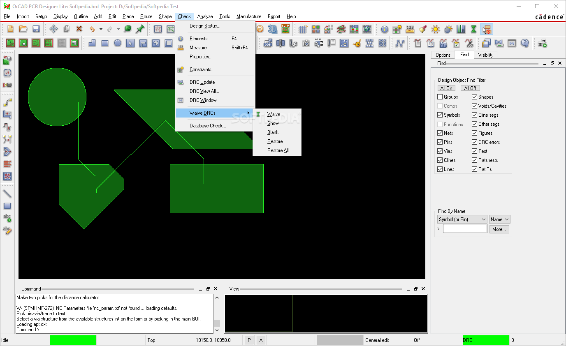566x346 pixels.
Task: Click the help question mark icon
Action: pyautogui.click(x=524, y=43)
